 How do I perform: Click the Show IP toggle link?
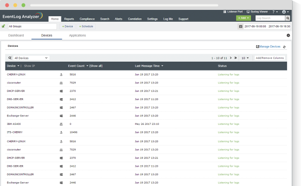coord(29,66)
